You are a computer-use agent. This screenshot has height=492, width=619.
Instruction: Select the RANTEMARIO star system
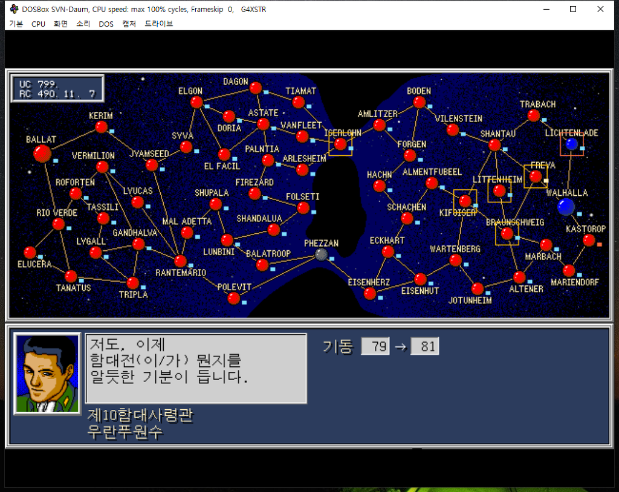pyautogui.click(x=180, y=261)
